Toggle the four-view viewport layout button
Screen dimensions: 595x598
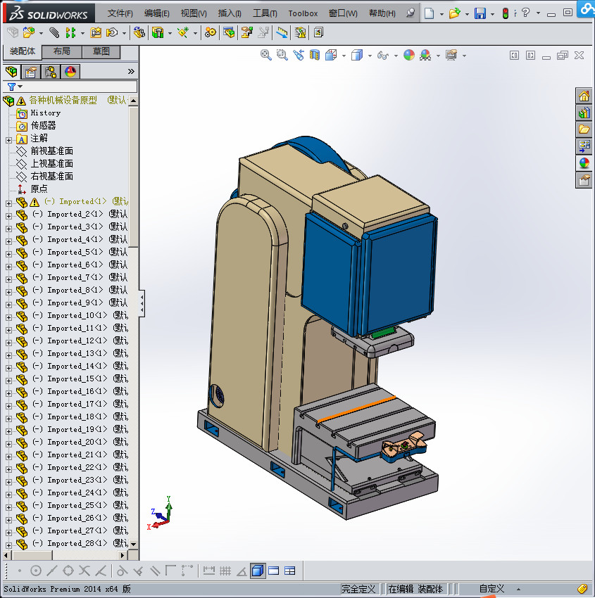pos(289,571)
